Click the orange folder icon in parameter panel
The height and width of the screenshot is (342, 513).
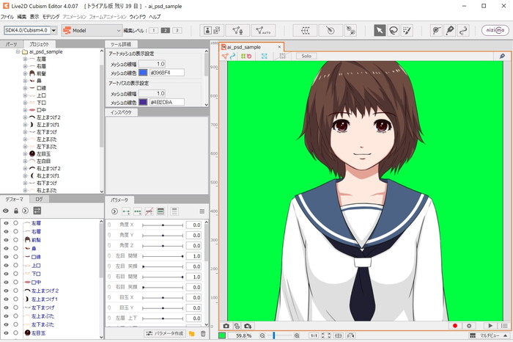coord(192,334)
